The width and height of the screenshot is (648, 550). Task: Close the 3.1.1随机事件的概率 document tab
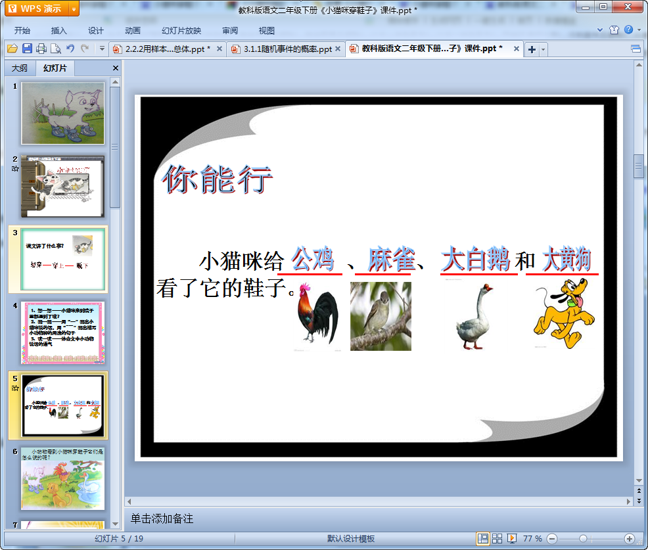[x=338, y=49]
